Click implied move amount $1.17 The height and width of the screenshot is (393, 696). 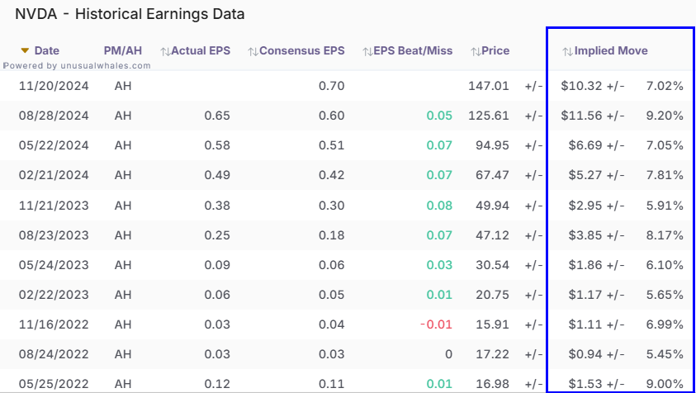(585, 295)
